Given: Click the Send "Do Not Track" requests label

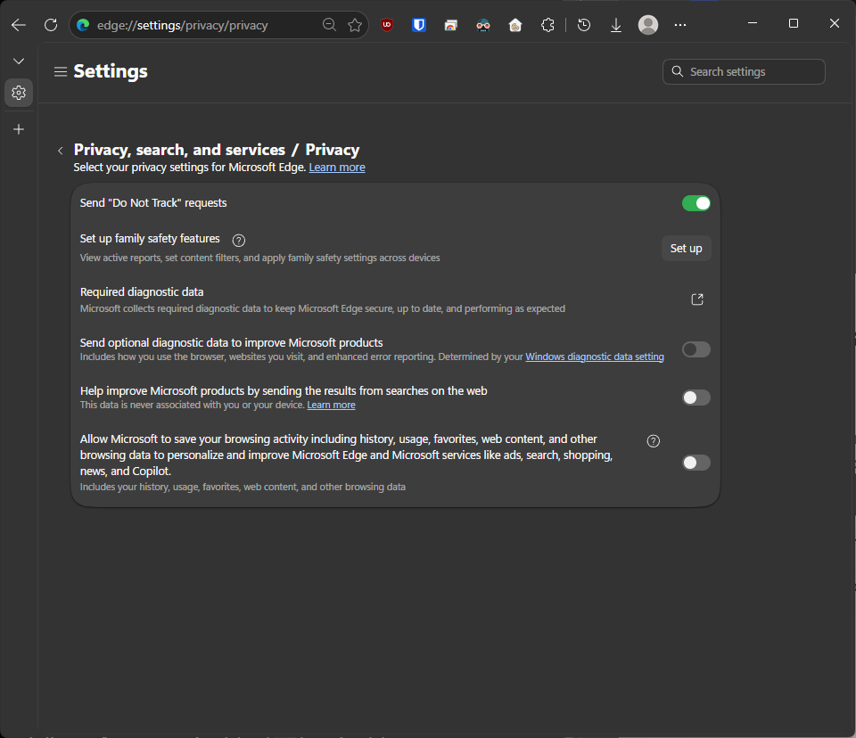Looking at the screenshot, I should coord(153,203).
